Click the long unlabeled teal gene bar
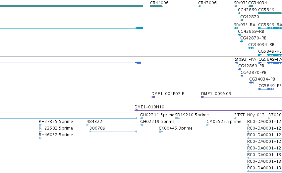 [72, 6]
